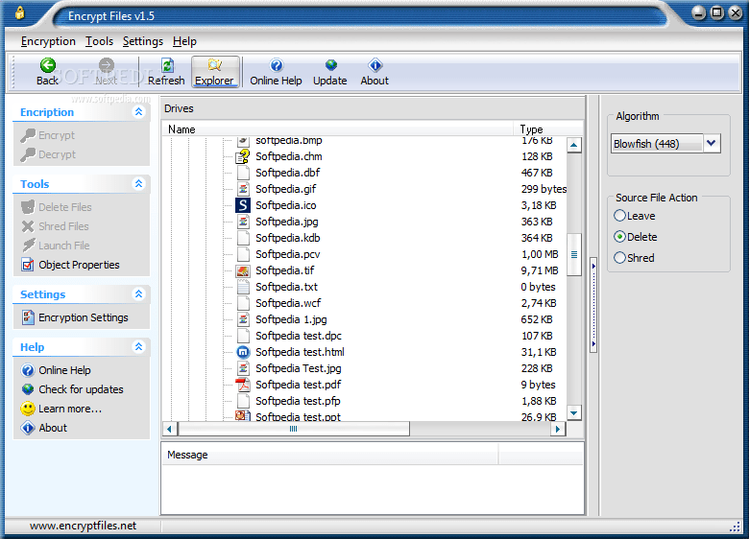Select the Softpedia test.pfp file
Screen dimensions: 749x539
click(298, 401)
